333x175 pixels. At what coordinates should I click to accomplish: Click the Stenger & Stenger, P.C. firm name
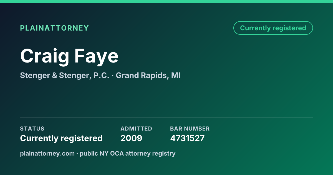point(65,75)
